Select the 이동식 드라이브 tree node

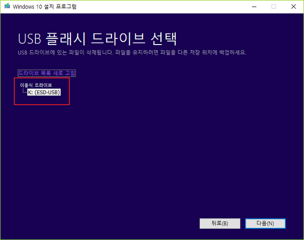point(36,85)
